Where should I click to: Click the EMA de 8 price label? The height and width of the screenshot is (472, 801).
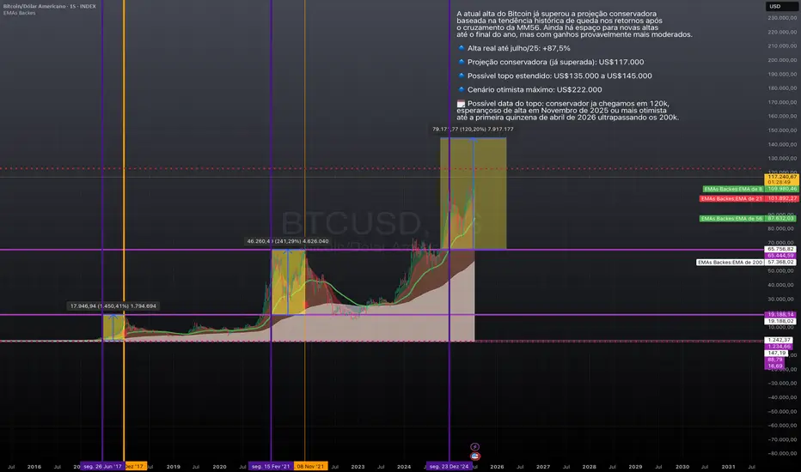tap(750, 189)
